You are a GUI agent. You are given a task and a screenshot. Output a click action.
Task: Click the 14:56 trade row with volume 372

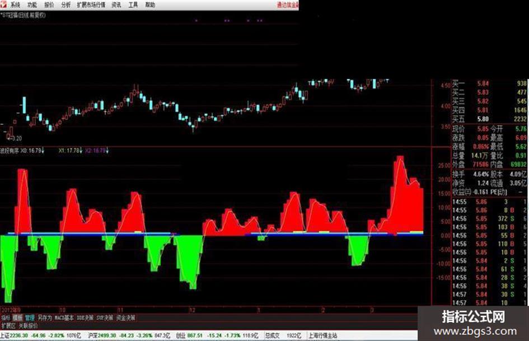(489, 219)
